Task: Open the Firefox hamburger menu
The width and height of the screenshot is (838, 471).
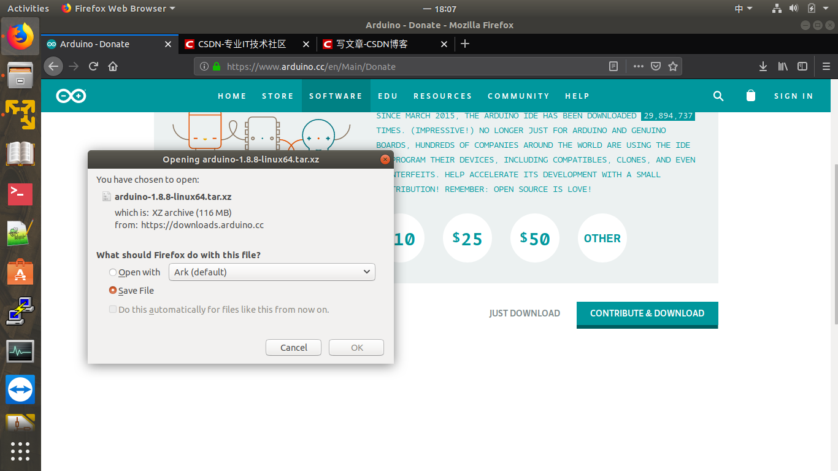Action: [826, 66]
